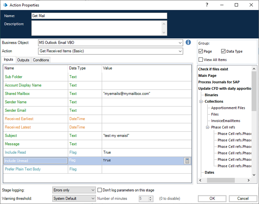The image size is (259, 204).
Task: Click the Cancel button
Action: (243, 198)
